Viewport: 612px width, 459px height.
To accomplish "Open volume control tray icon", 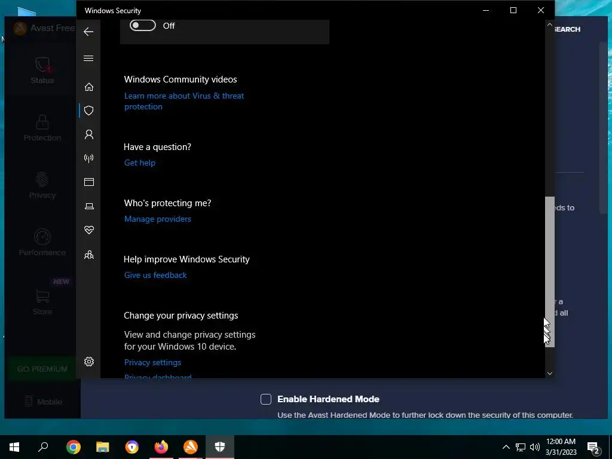I will [535, 447].
